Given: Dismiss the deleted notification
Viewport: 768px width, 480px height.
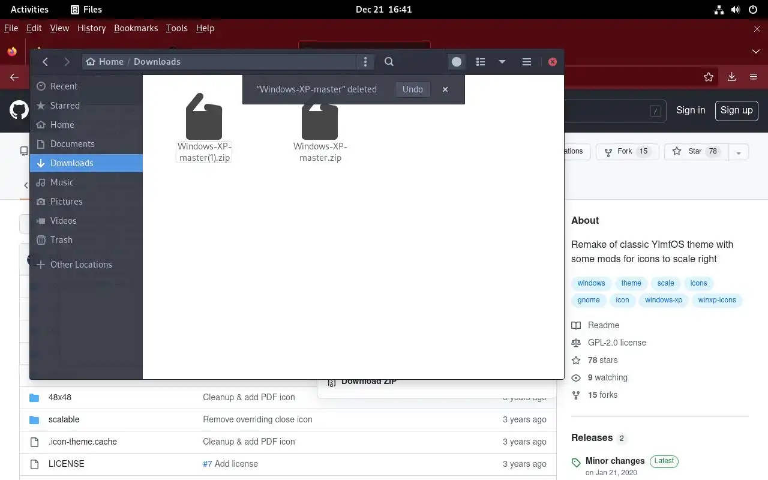Looking at the screenshot, I should [x=445, y=89].
